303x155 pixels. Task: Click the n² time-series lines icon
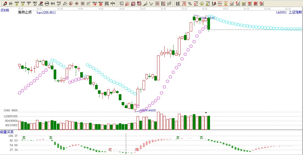click(x=59, y=4)
